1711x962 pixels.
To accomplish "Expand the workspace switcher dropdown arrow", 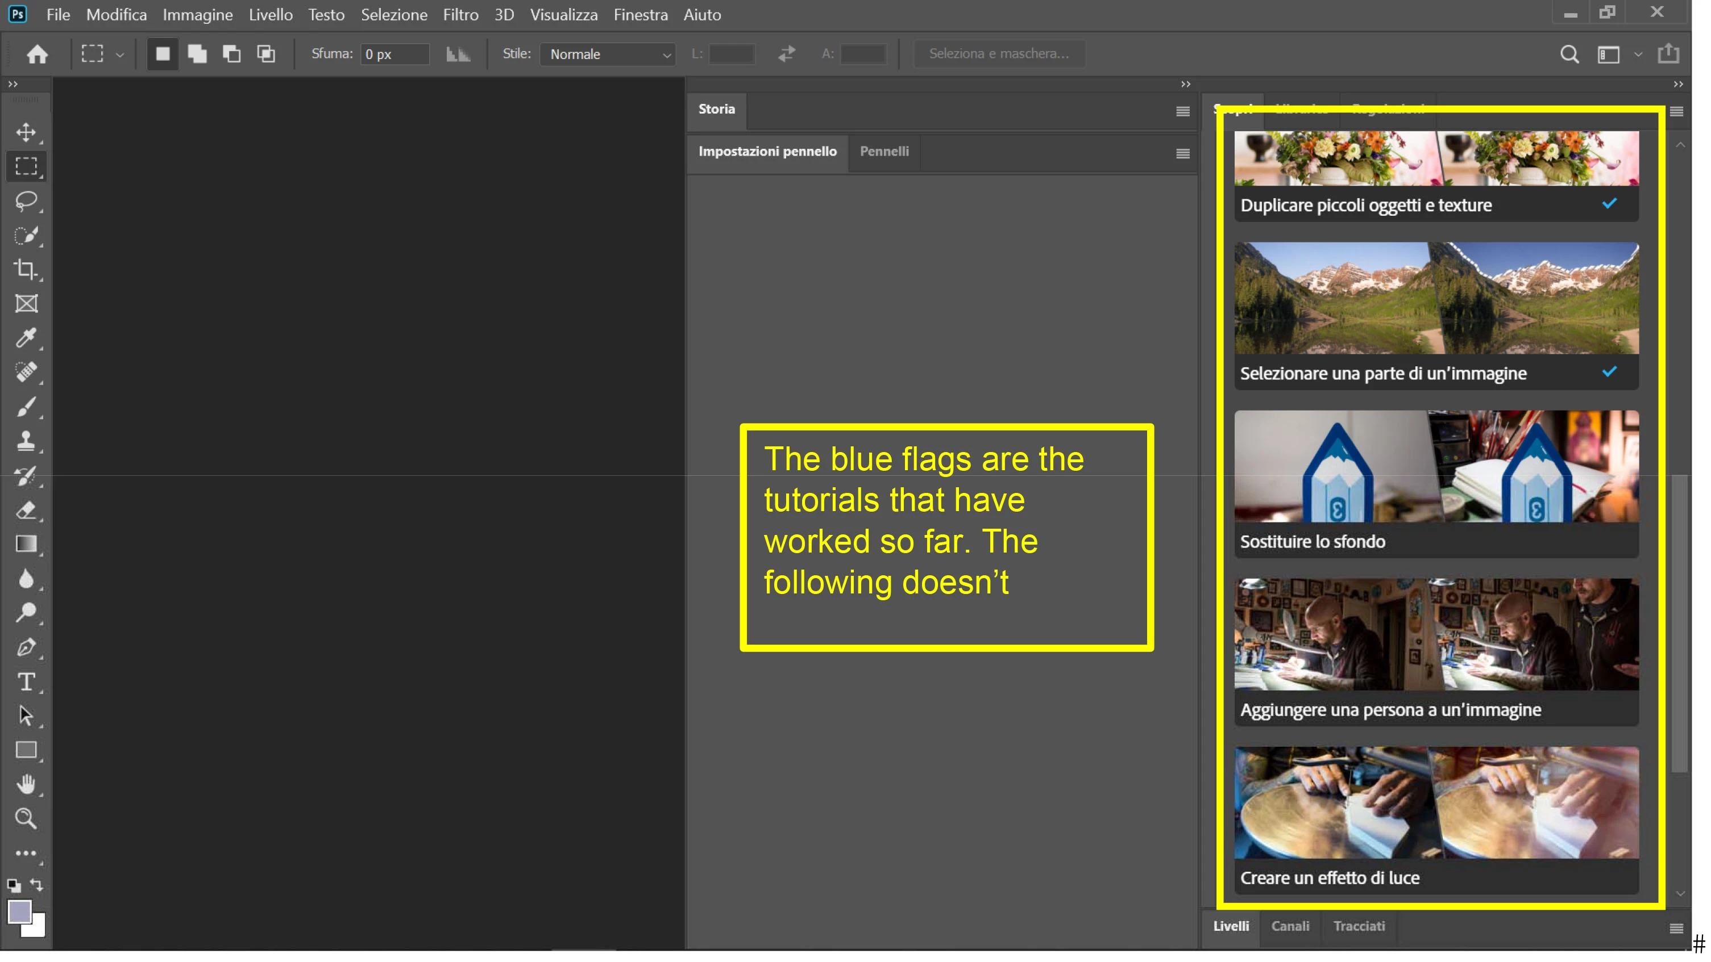I will pos(1638,55).
